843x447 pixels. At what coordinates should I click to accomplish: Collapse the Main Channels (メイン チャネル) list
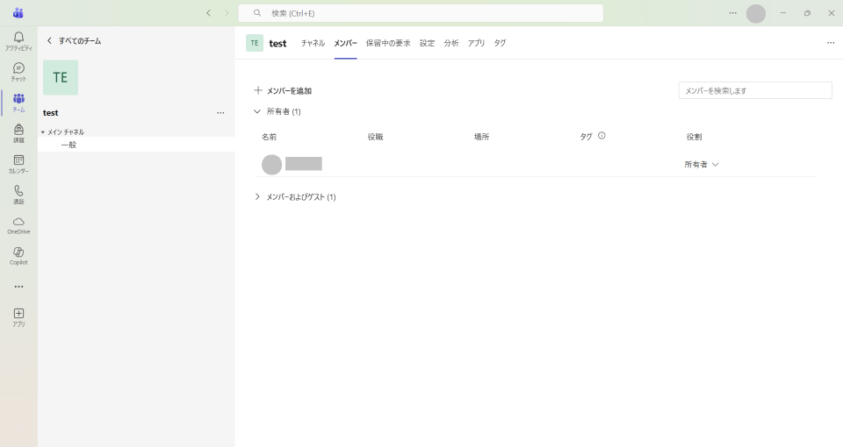43,132
